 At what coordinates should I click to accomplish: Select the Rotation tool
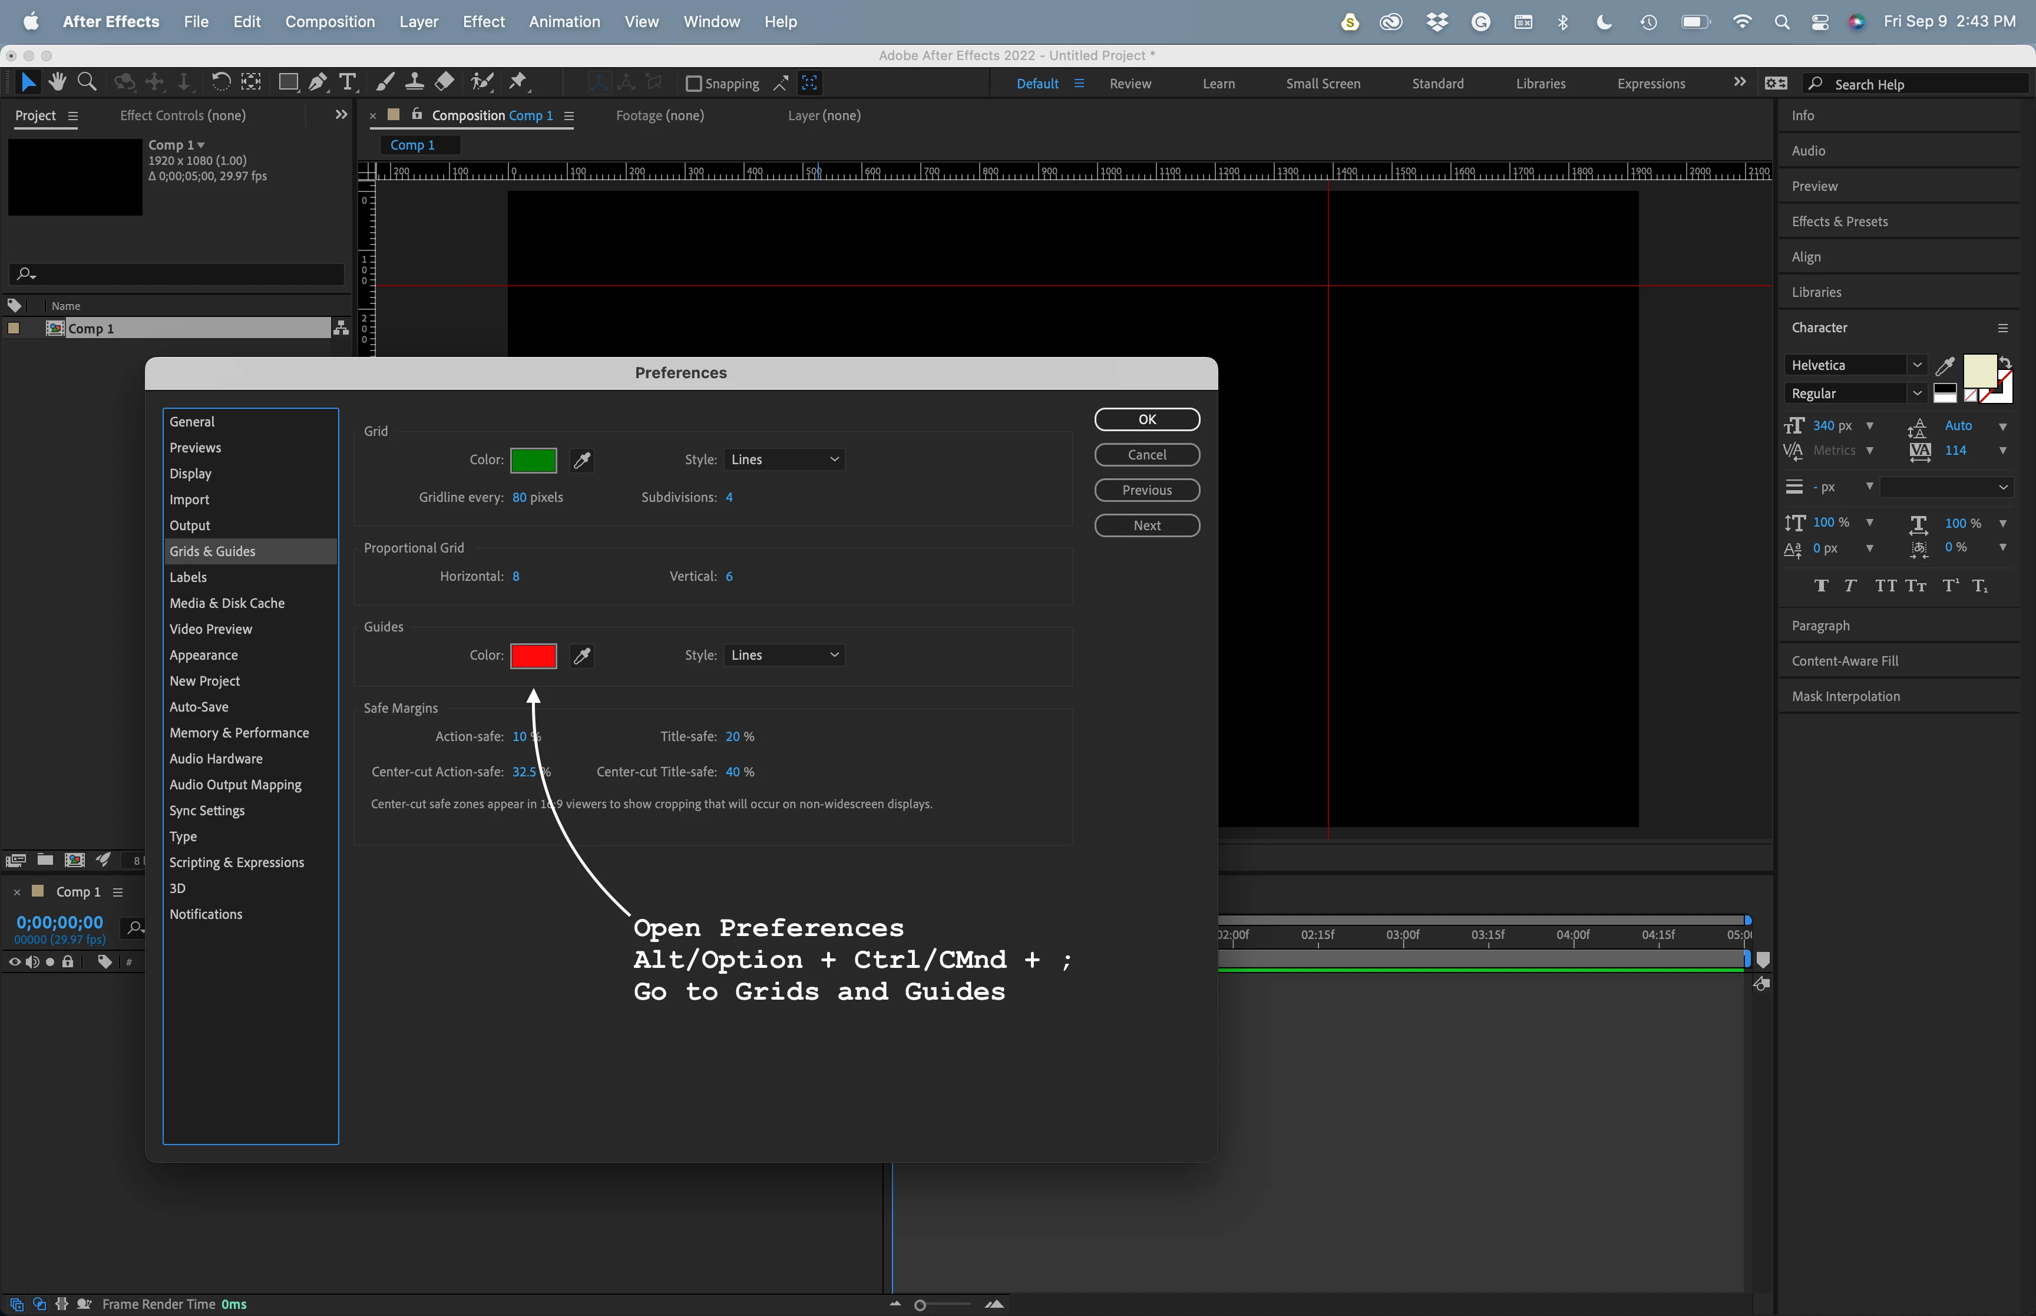tap(220, 82)
